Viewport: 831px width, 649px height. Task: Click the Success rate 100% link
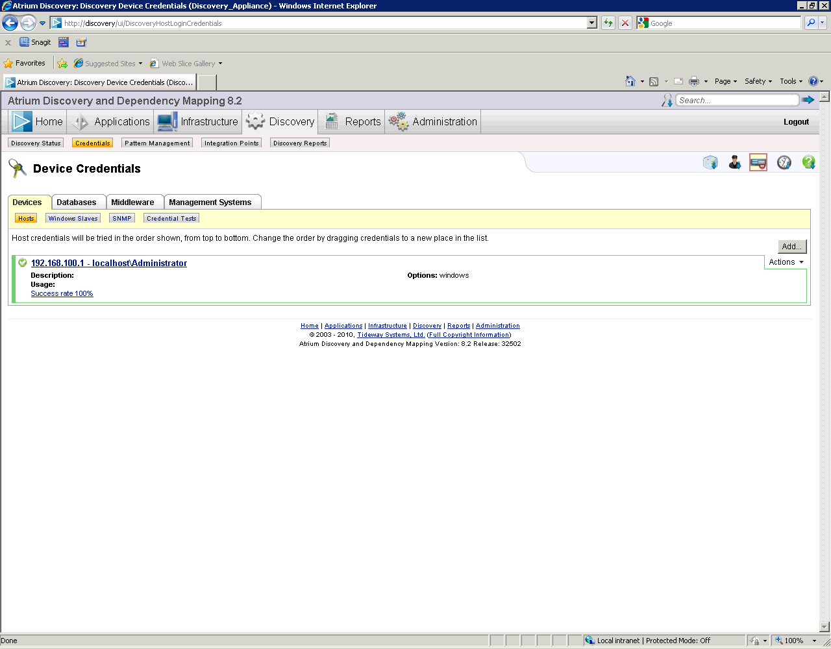click(x=62, y=293)
